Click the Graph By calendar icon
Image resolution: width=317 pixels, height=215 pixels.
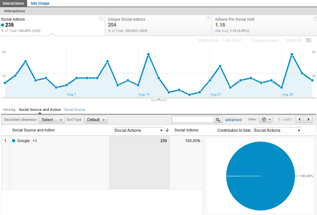[309, 40]
